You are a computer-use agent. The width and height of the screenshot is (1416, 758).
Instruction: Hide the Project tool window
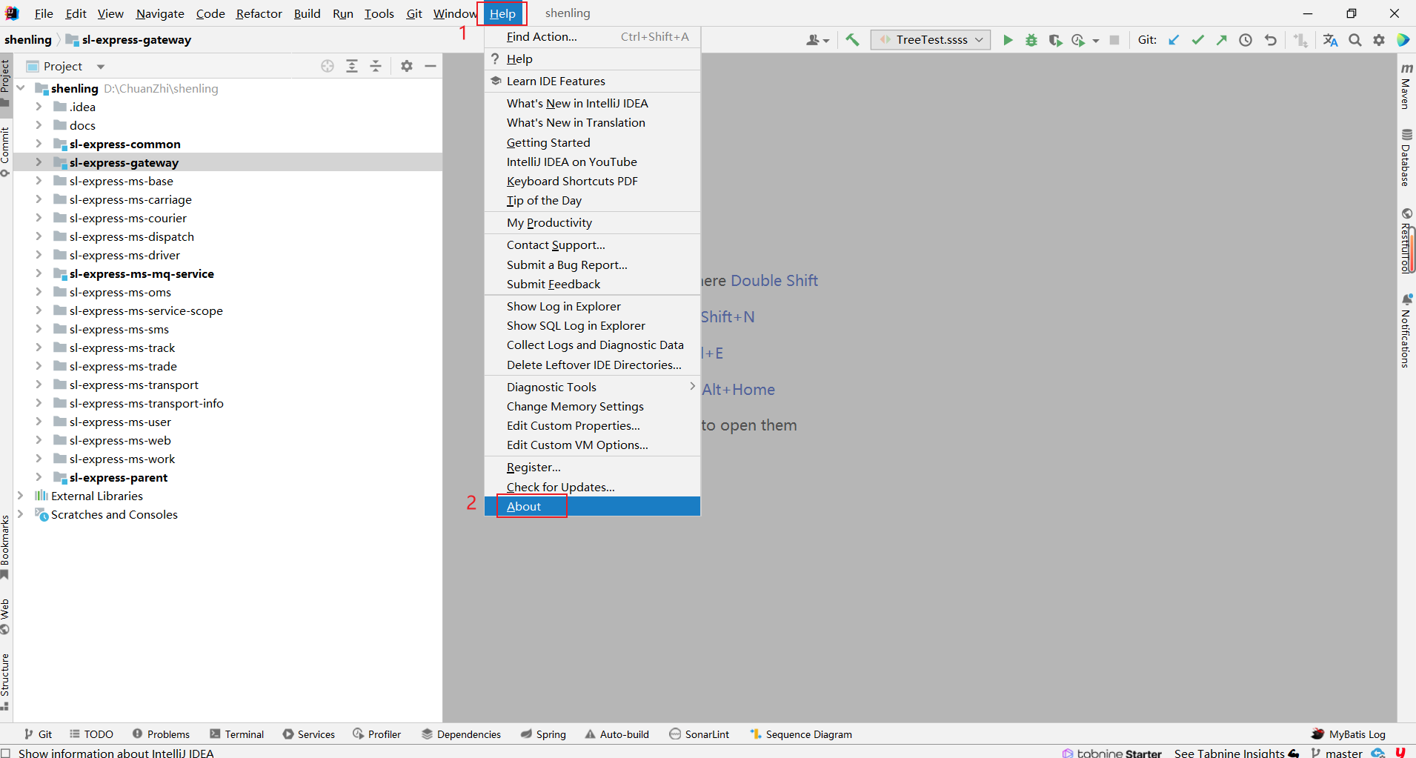(x=431, y=66)
